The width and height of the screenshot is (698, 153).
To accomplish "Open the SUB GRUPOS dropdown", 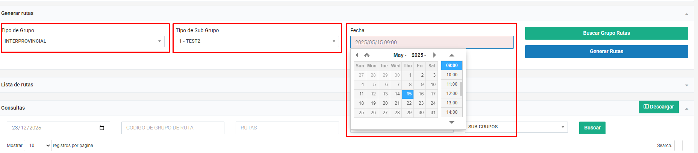I will [x=516, y=127].
